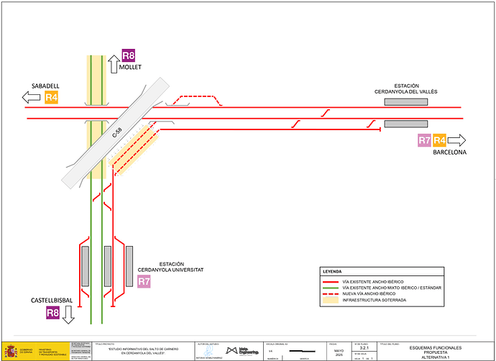Image resolution: width=496 pixels, height=361 pixels.
Task: Click the purple R8 badge below Castellbisbal
Action: coord(52,313)
